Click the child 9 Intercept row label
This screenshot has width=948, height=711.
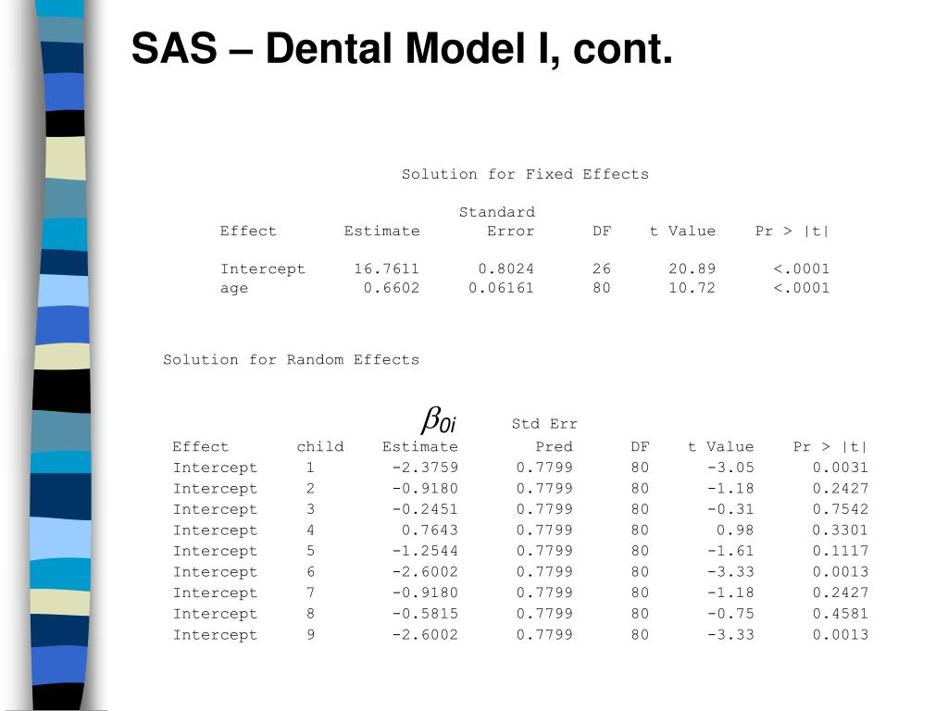[215, 635]
